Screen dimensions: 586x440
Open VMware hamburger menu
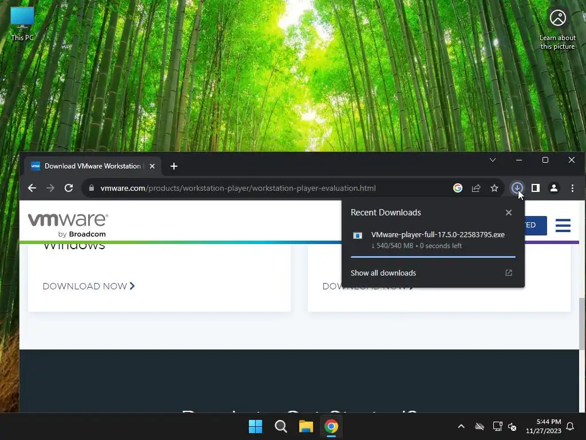coord(563,225)
